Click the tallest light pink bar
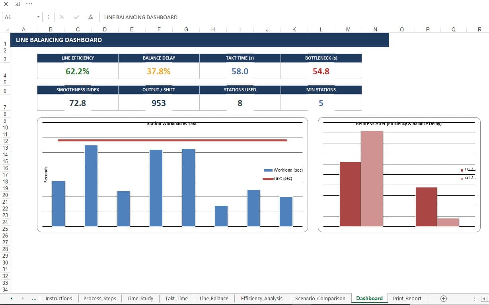This screenshot has width=489, height=305. pyautogui.click(x=372, y=179)
